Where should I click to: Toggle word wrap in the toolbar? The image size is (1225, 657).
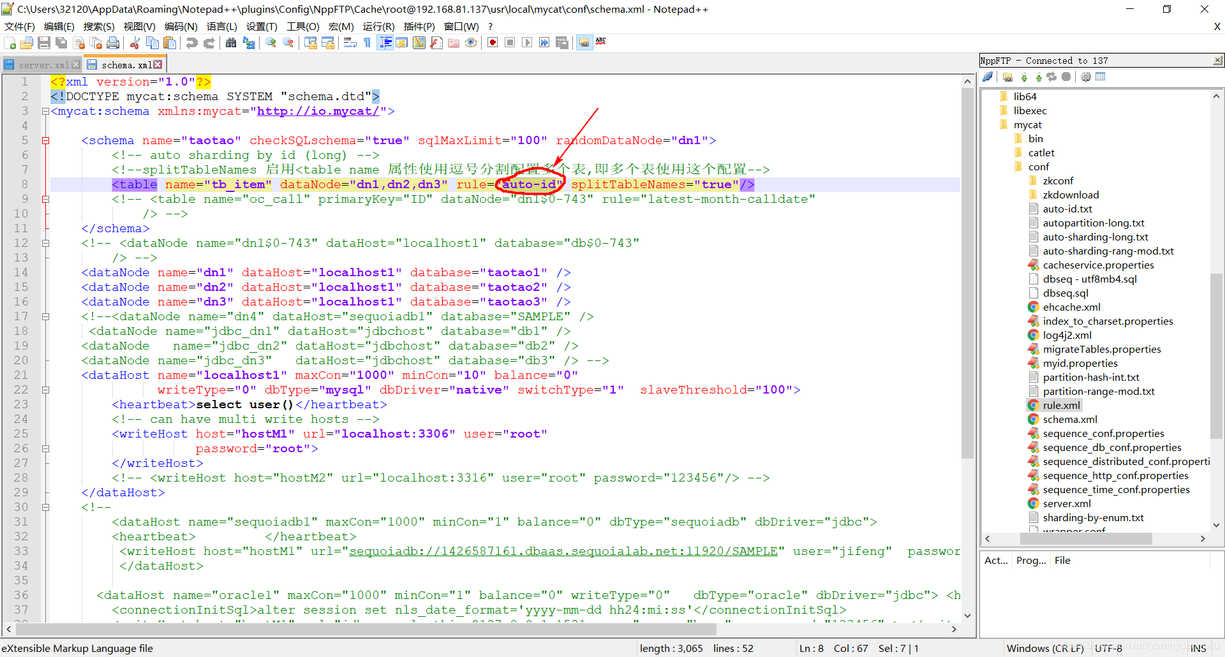point(350,43)
